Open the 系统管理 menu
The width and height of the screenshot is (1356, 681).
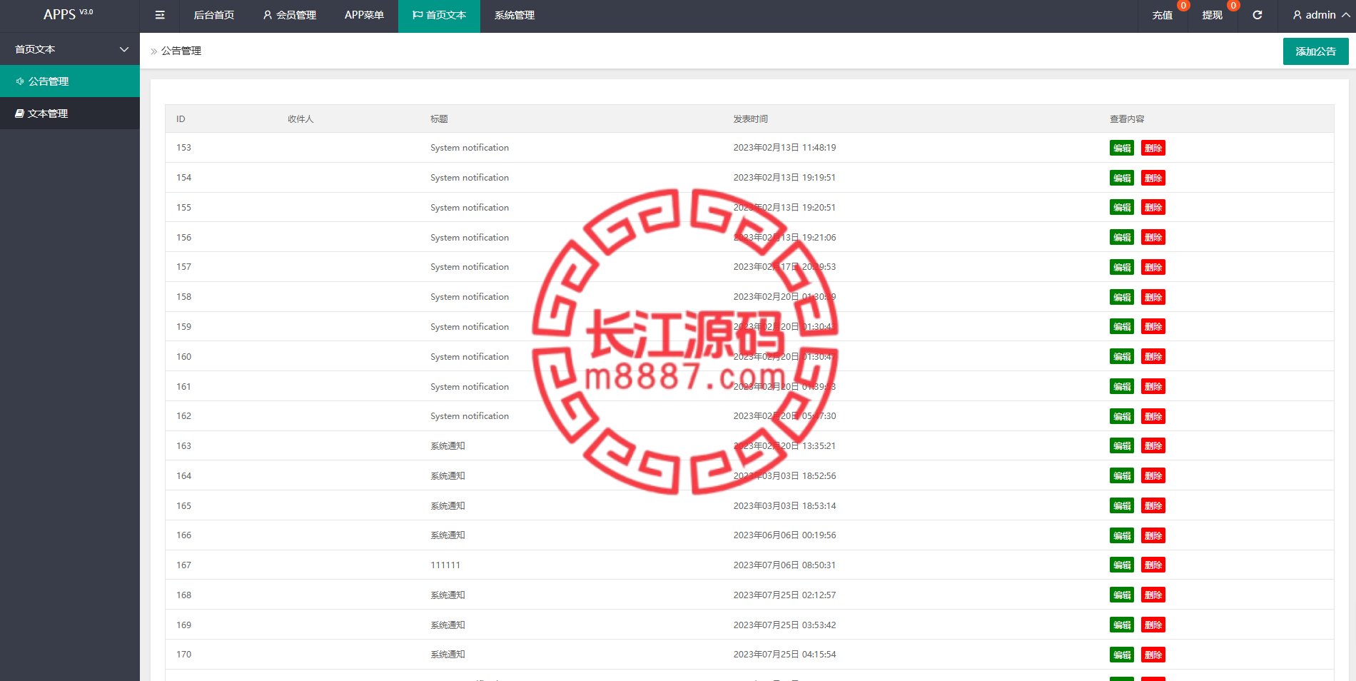(515, 15)
